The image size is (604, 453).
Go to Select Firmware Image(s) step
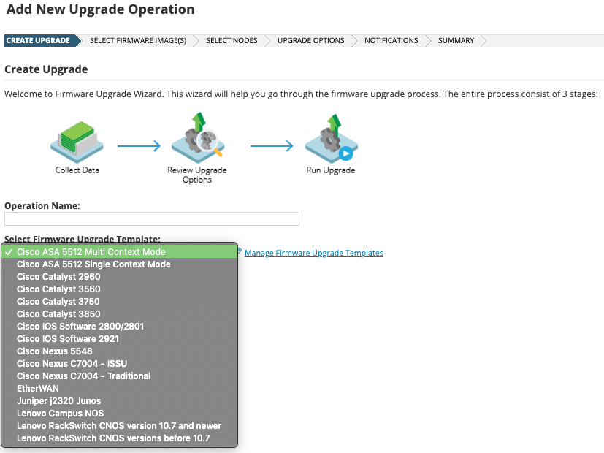pos(138,40)
